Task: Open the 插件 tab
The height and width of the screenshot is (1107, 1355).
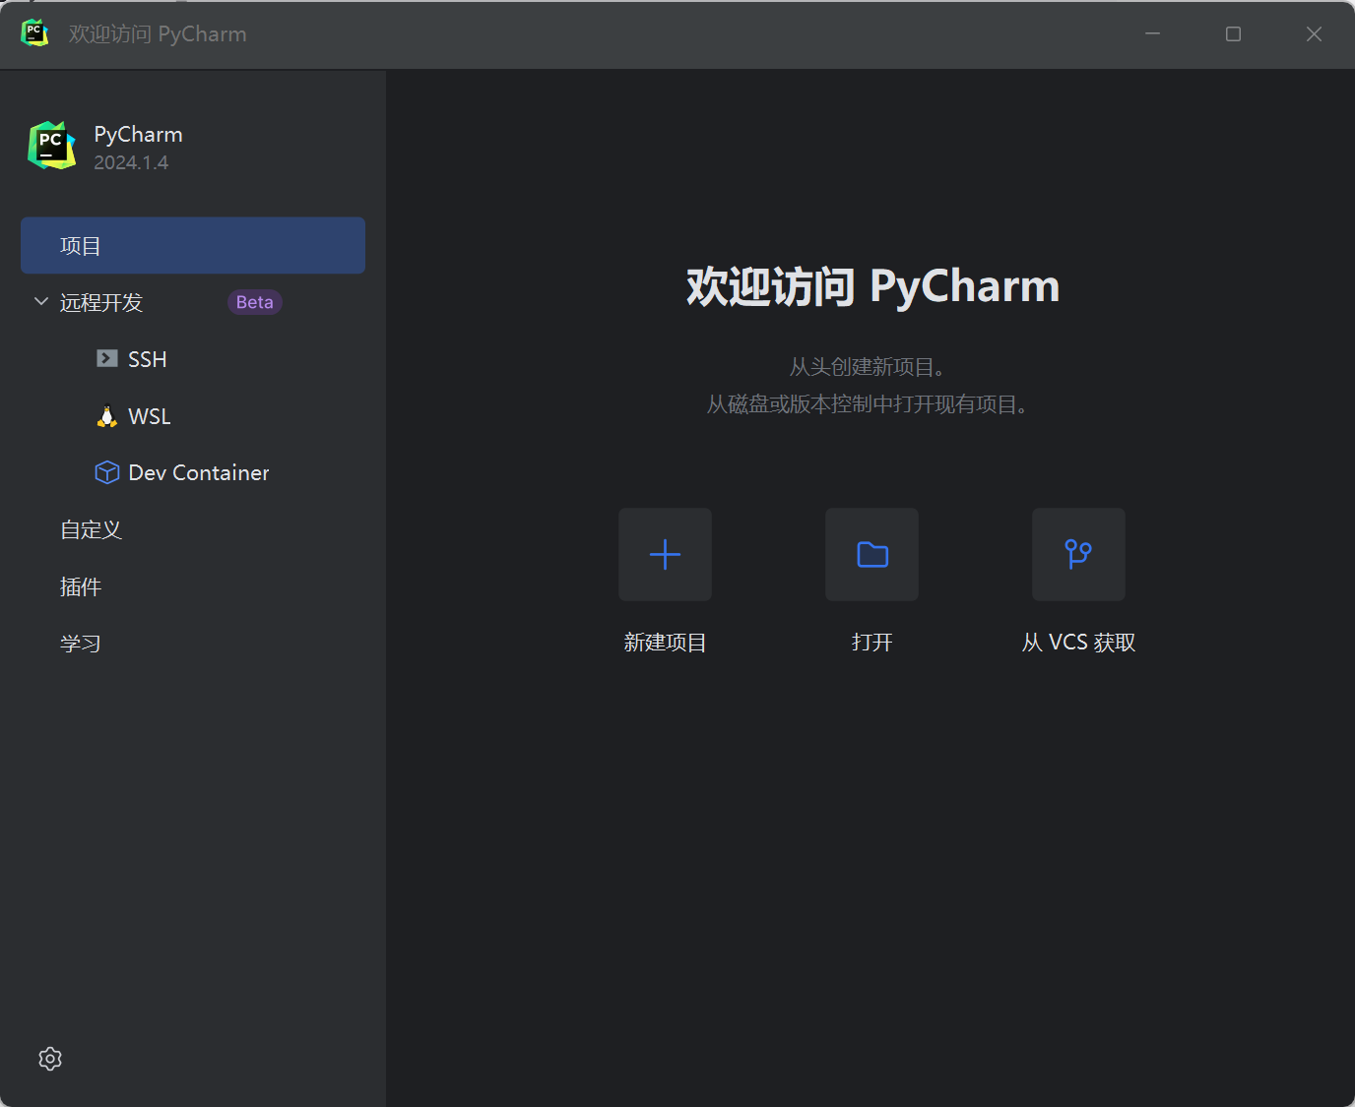Action: pyautogui.click(x=81, y=586)
